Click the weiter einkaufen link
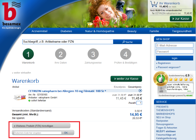Viewport: 196px width, 140px height. point(21,73)
